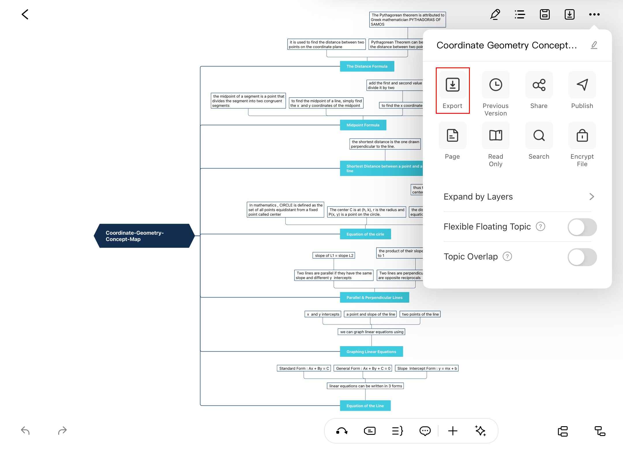The width and height of the screenshot is (623, 455).
Task: Open the three-dot more menu
Action: [594, 14]
